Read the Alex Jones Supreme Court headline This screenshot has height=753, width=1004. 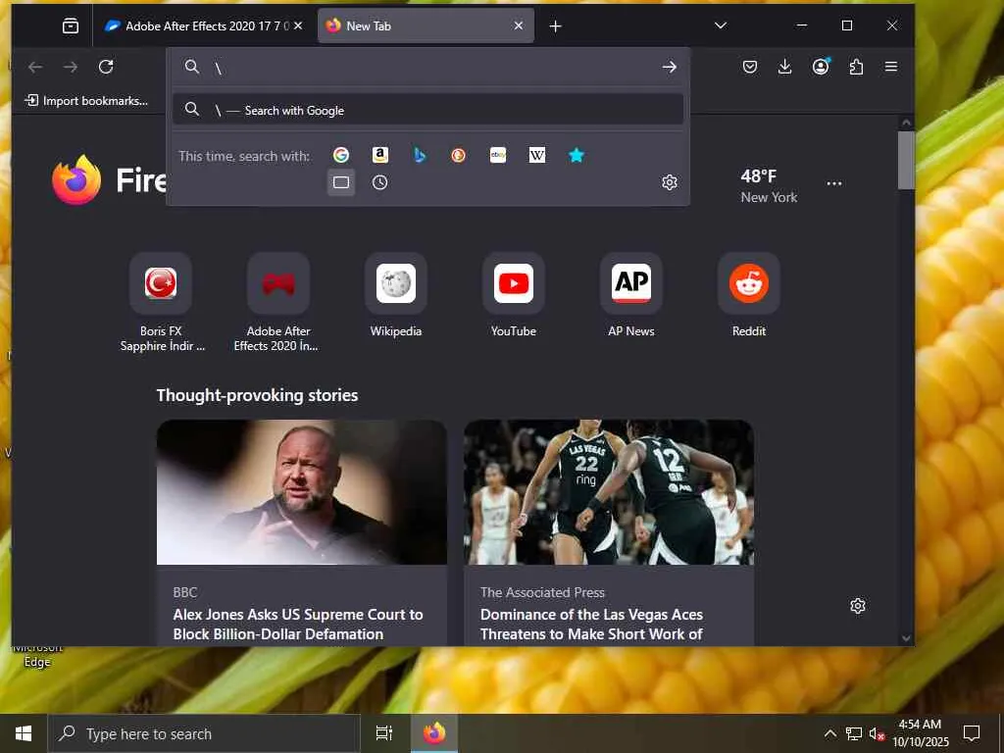click(298, 625)
